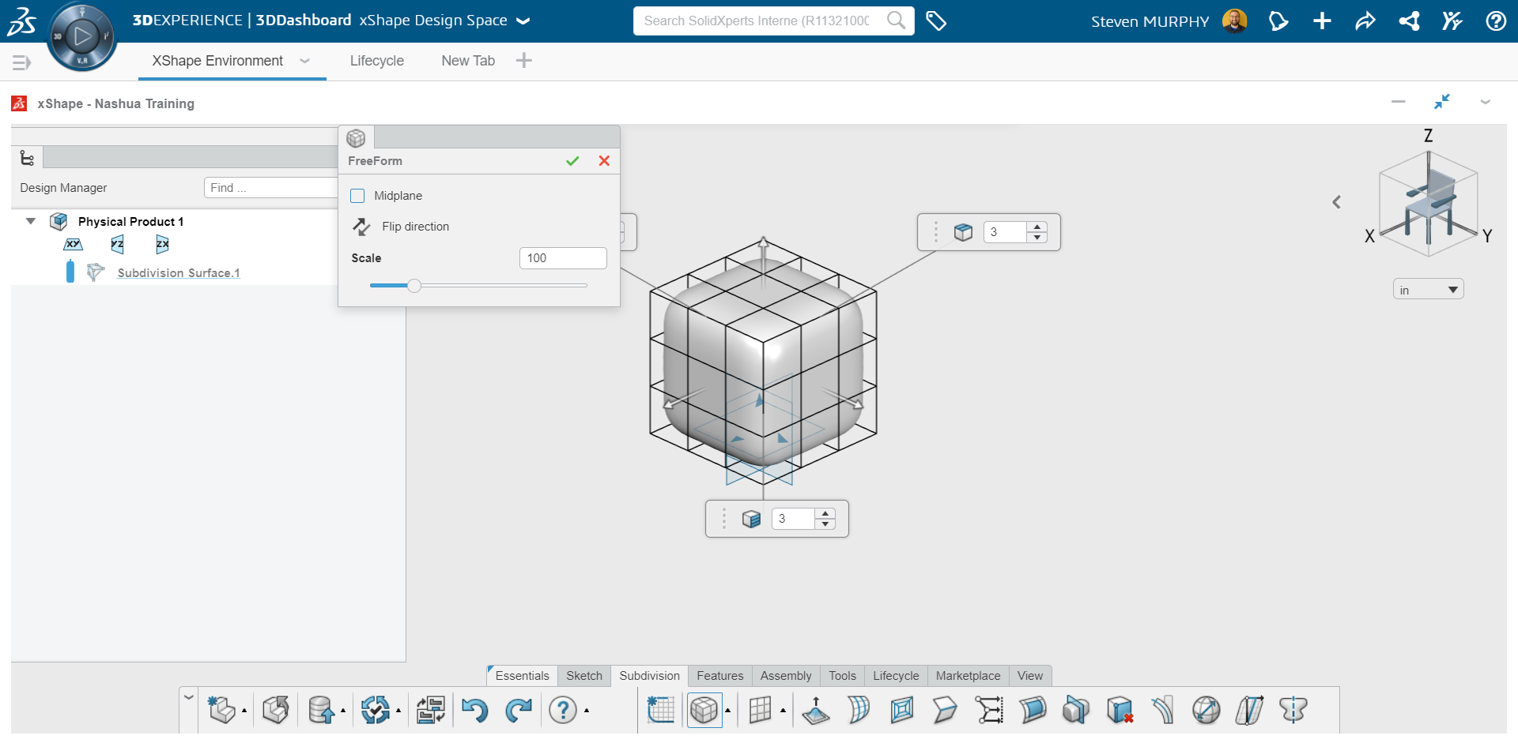Click the Scale value field showing 100
This screenshot has width=1518, height=743.
[x=563, y=258]
